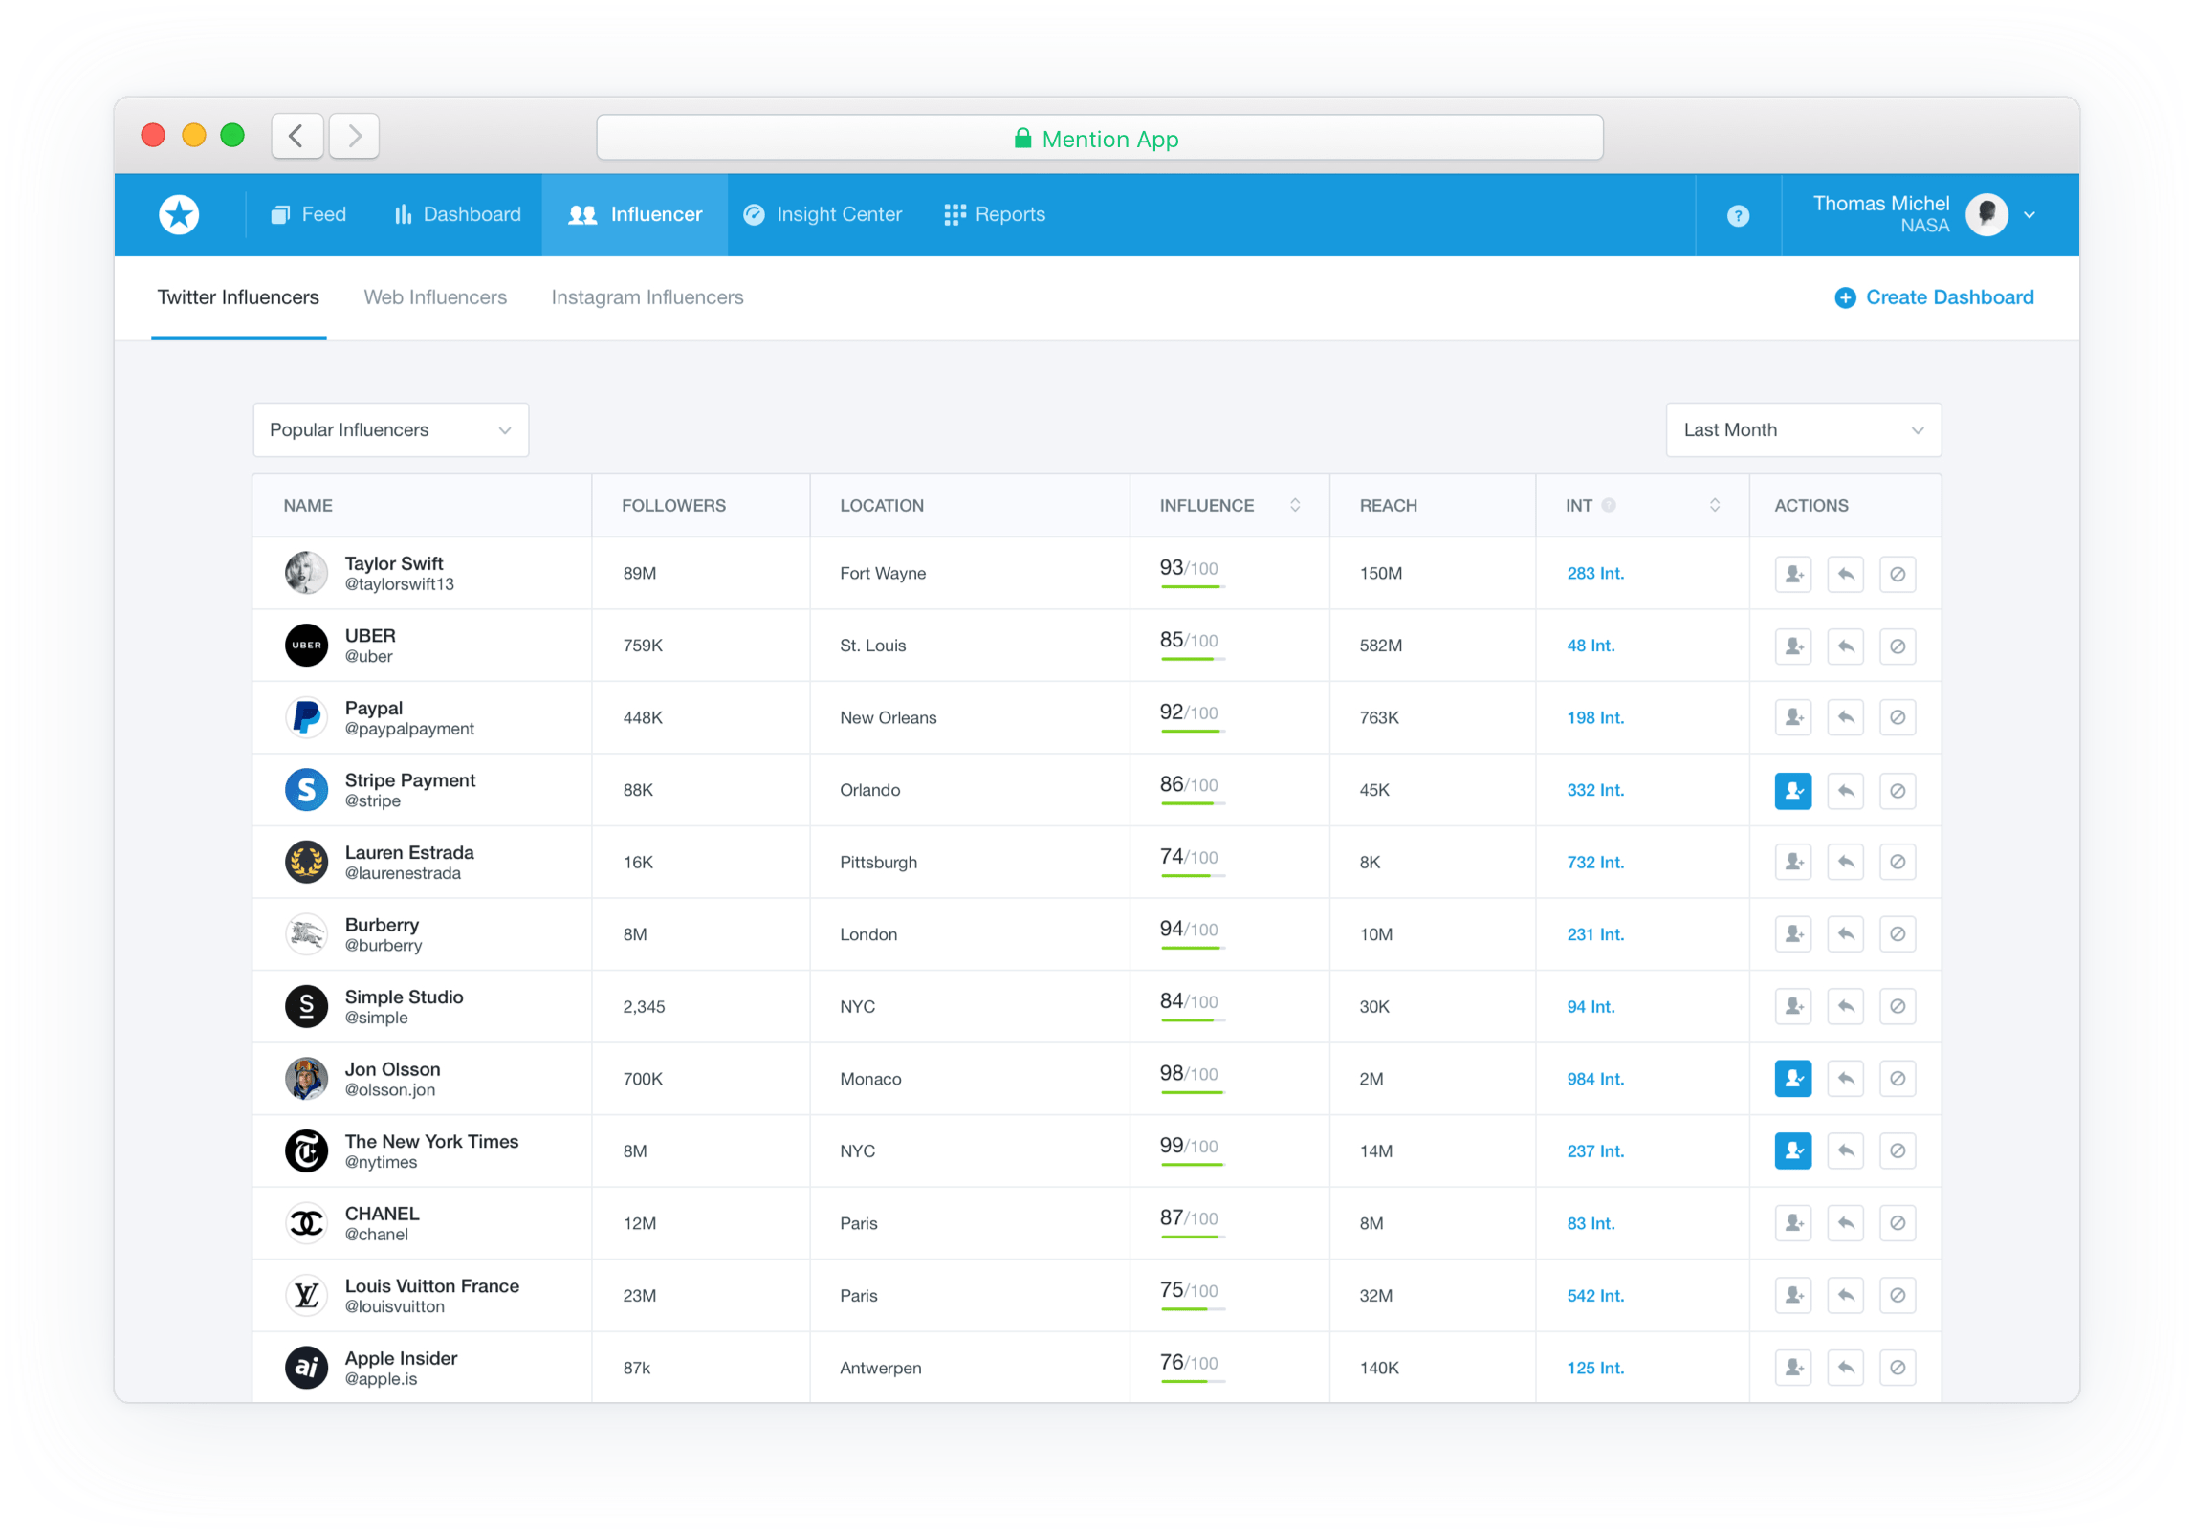This screenshot has width=2194, height=1534.
Task: Unfollow Stripe Payment
Action: [1792, 791]
